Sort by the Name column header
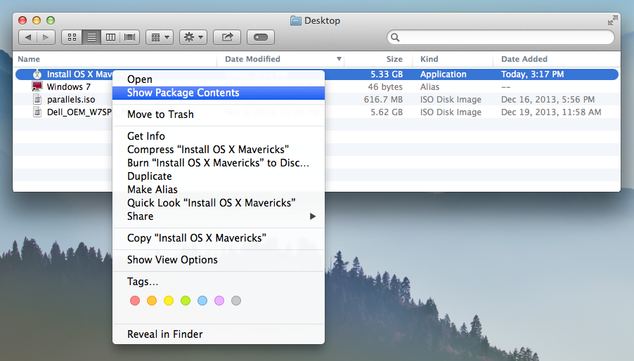This screenshot has width=634, height=361. [29, 59]
